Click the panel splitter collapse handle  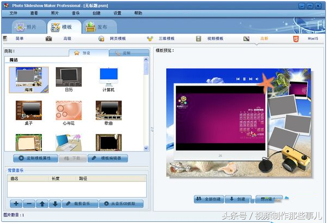pos(152,129)
